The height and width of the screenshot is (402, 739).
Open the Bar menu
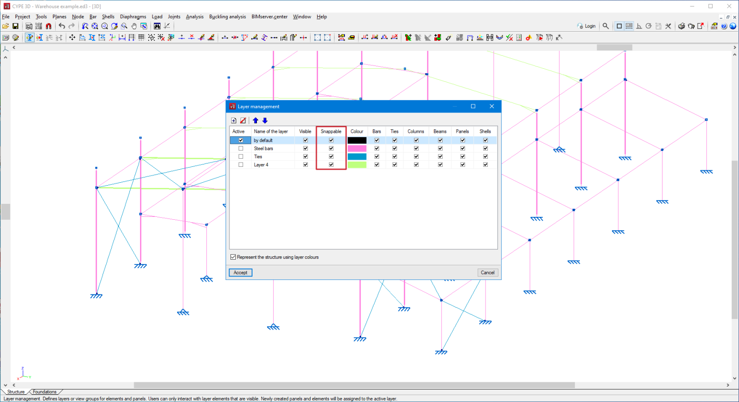tap(93, 16)
